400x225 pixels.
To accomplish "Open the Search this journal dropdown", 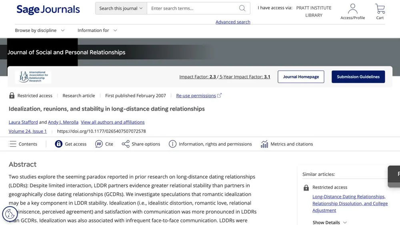I will [x=121, y=8].
